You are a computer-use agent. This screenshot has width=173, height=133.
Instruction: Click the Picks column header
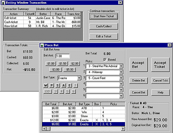(x=113, y=104)
